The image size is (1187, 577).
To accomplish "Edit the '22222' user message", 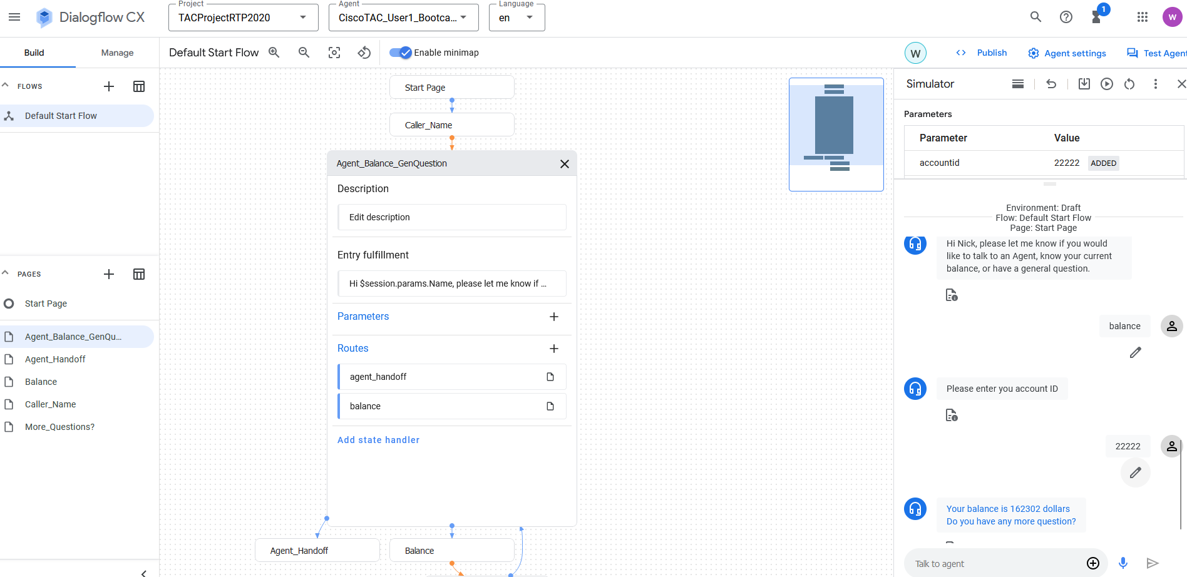I will [1136, 473].
